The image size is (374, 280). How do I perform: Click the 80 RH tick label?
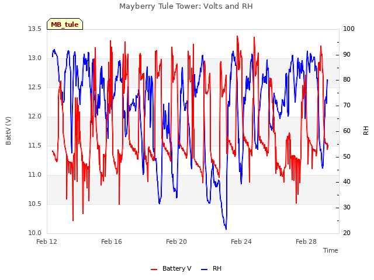click(347, 79)
